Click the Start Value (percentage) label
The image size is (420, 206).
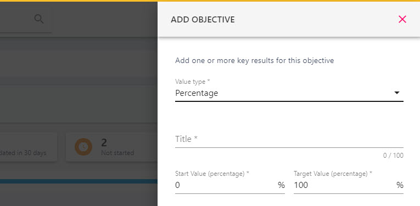point(212,174)
